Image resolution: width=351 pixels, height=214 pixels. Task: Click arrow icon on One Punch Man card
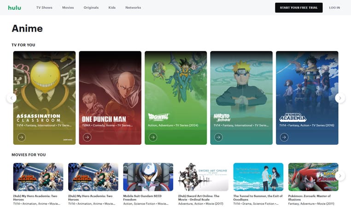click(x=87, y=137)
